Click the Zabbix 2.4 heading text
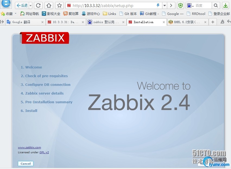This screenshot has width=231, height=169. pos(139,102)
